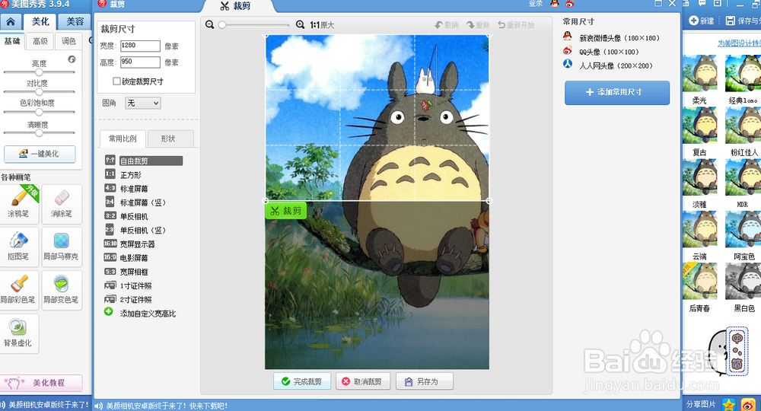Image resolution: width=761 pixels, height=411 pixels.
Task: Open the 高级 sub-tab
Action: (x=40, y=41)
